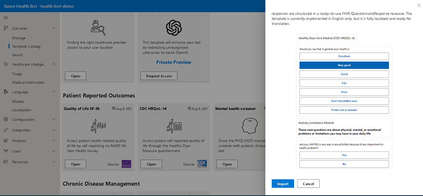423x196 pixels.
Task: Click the Healthcare Intelligence stethoscope icon
Action: click(5, 64)
